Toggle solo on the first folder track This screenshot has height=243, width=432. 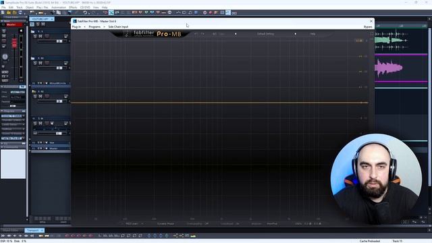[35, 36]
